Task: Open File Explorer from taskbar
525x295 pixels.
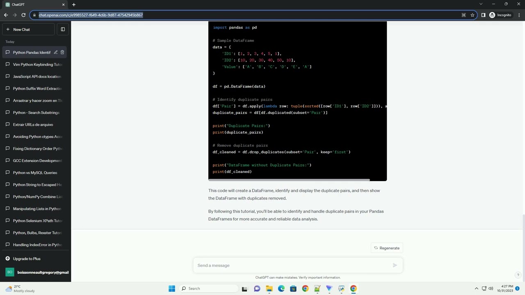Action: (269, 288)
